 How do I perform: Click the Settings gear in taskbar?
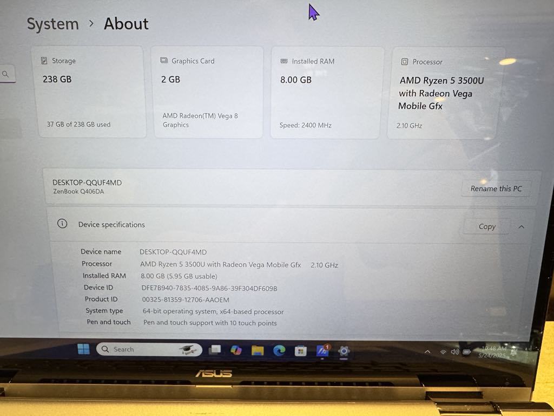click(344, 351)
